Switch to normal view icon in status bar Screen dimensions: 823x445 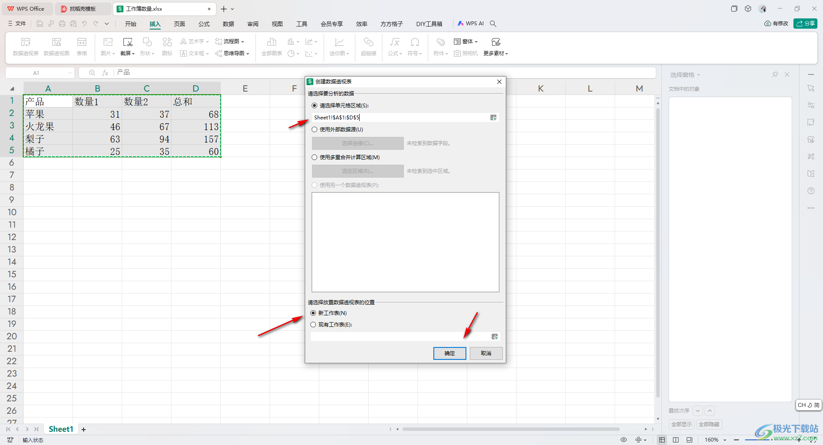[x=662, y=440]
